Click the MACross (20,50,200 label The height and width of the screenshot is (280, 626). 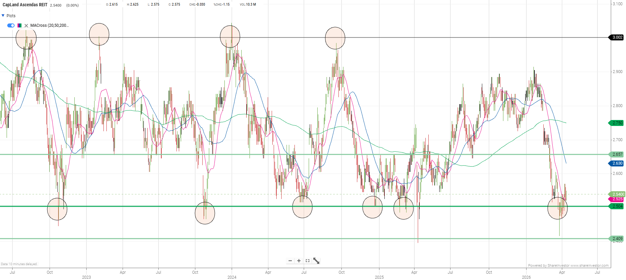49,25
